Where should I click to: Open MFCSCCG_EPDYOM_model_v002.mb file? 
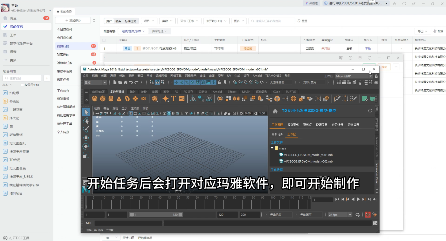coord(308,161)
